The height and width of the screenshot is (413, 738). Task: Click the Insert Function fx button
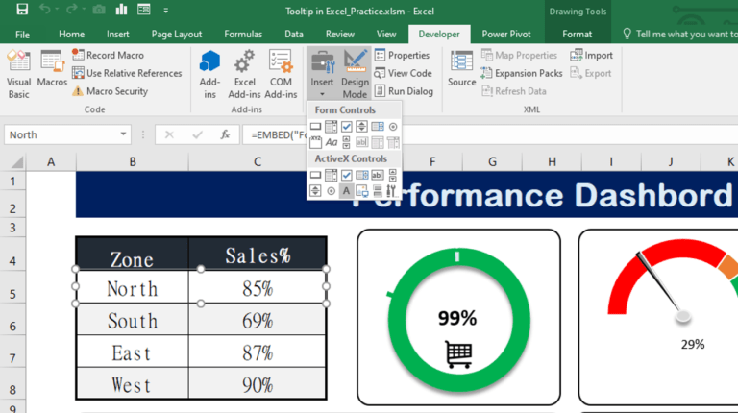coord(225,134)
